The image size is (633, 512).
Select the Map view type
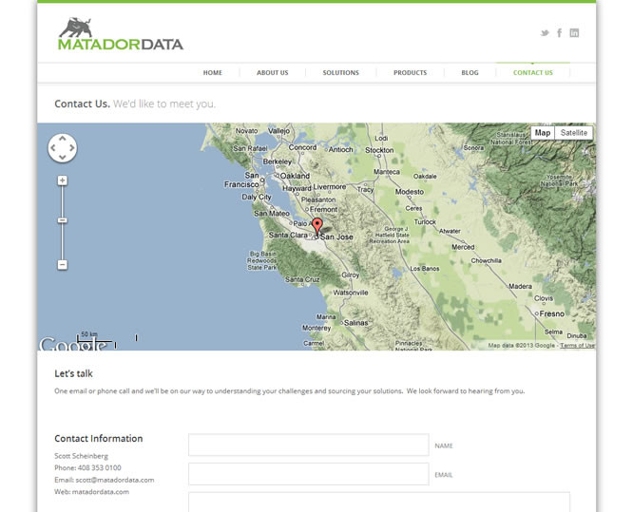[x=542, y=133]
